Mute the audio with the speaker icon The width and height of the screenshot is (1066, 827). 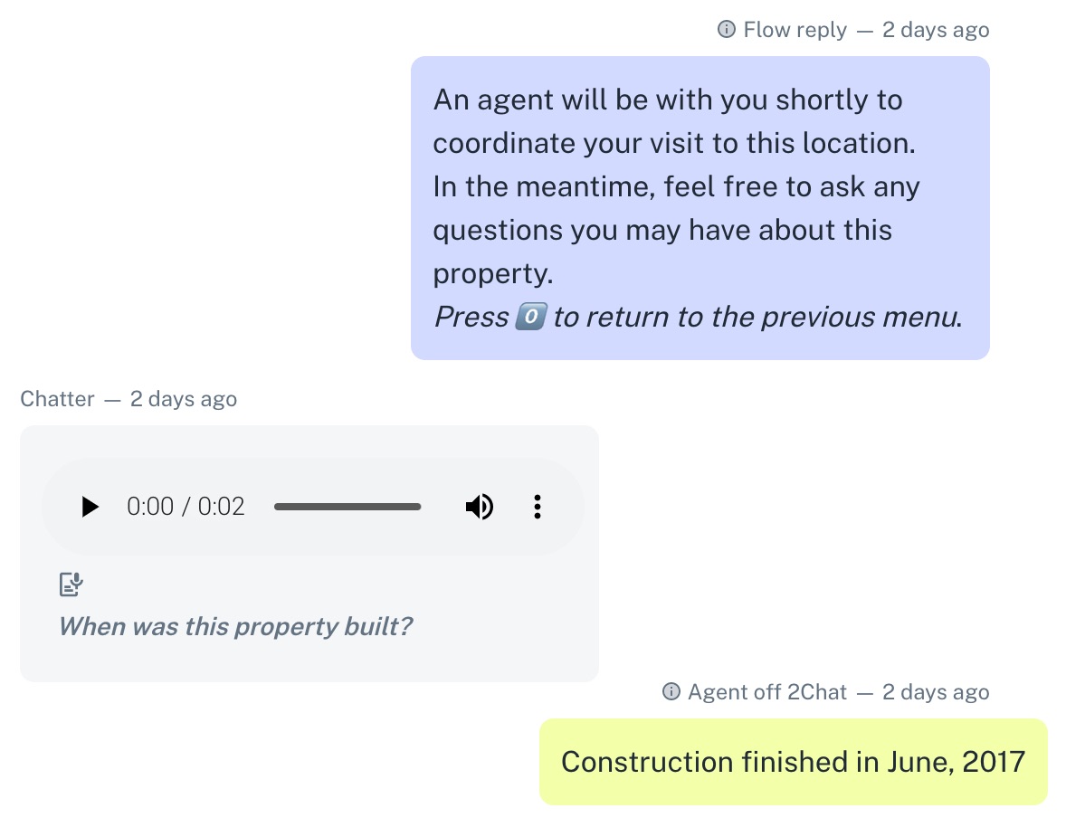pos(479,507)
